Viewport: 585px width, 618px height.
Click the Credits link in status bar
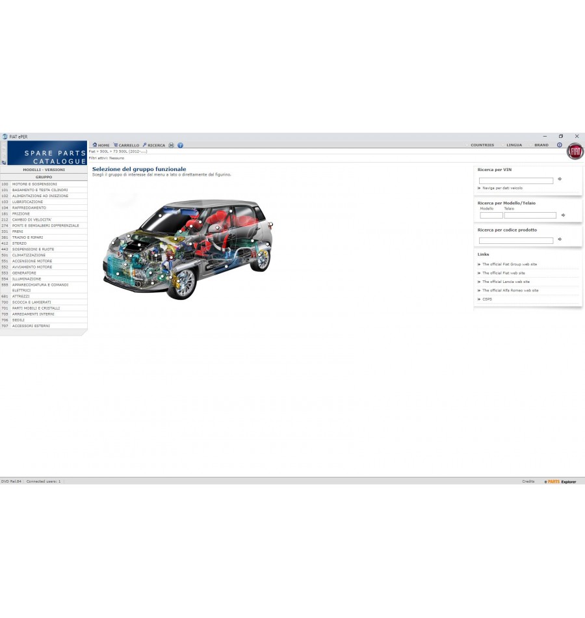pyautogui.click(x=528, y=481)
